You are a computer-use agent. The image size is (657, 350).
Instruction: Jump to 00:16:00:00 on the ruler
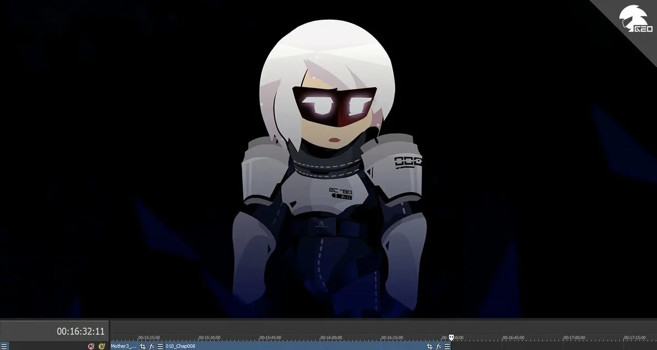coord(331,337)
